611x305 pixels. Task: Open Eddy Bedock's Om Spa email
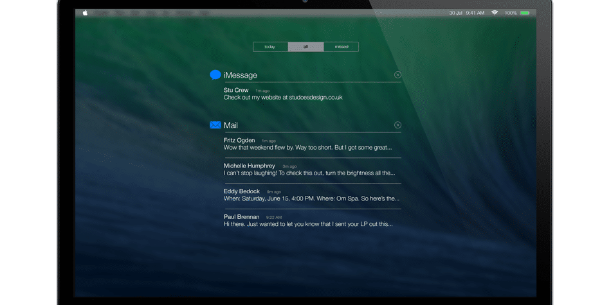pyautogui.click(x=311, y=195)
